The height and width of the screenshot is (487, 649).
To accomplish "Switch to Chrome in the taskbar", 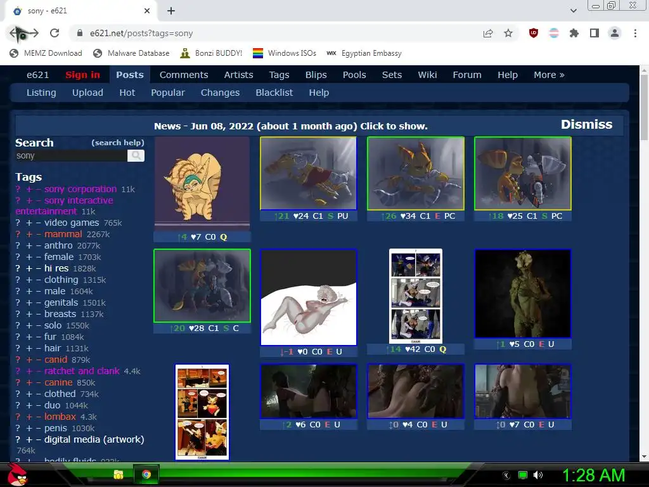I will pos(146,474).
